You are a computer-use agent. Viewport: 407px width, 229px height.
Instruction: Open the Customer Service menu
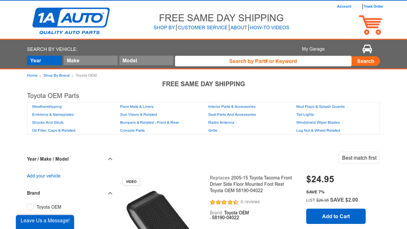pos(202,27)
